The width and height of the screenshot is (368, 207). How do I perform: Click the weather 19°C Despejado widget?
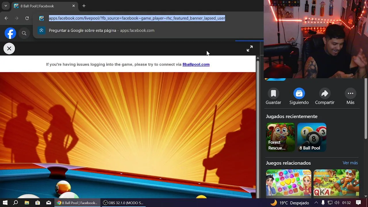(290, 203)
